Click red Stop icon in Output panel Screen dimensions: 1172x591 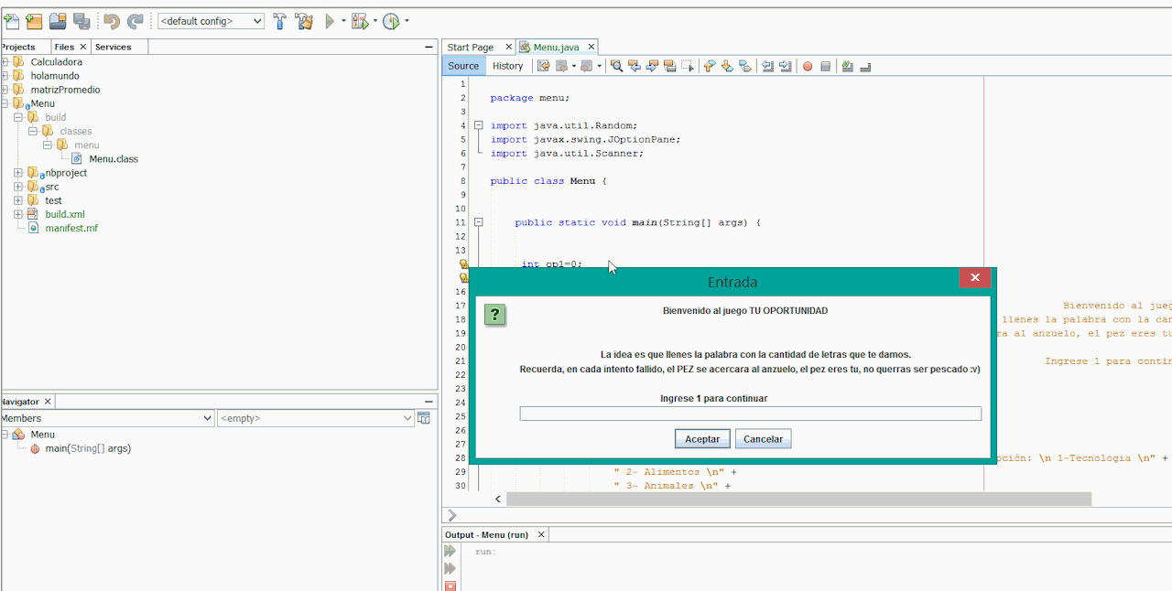click(x=450, y=586)
